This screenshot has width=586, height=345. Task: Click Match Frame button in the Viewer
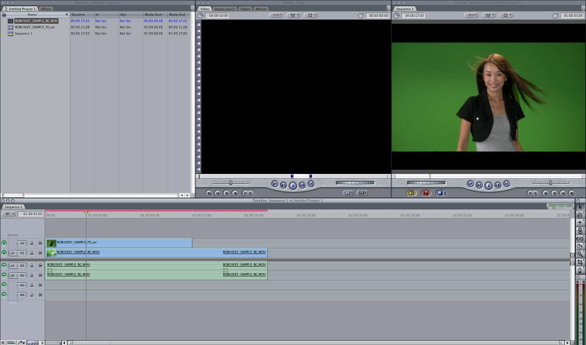click(x=209, y=193)
